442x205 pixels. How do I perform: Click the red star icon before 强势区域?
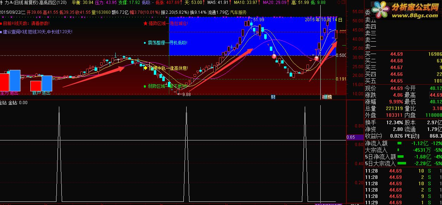click(145, 24)
